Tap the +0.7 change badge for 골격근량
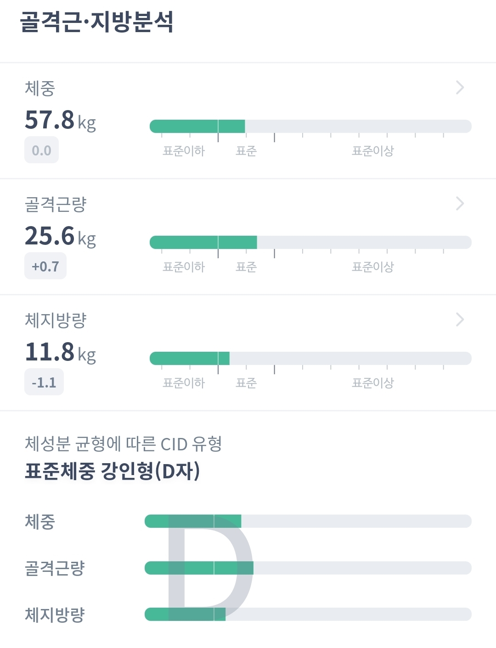Viewport: 496px width, 648px height. tap(45, 266)
